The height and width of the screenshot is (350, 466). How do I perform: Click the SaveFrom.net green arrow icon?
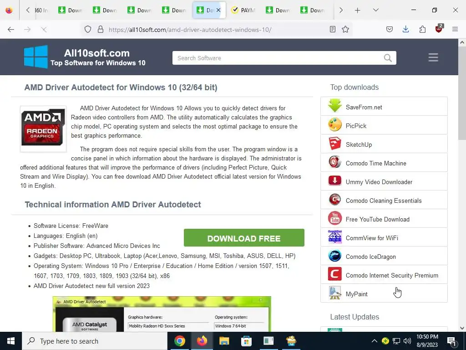coord(334,106)
